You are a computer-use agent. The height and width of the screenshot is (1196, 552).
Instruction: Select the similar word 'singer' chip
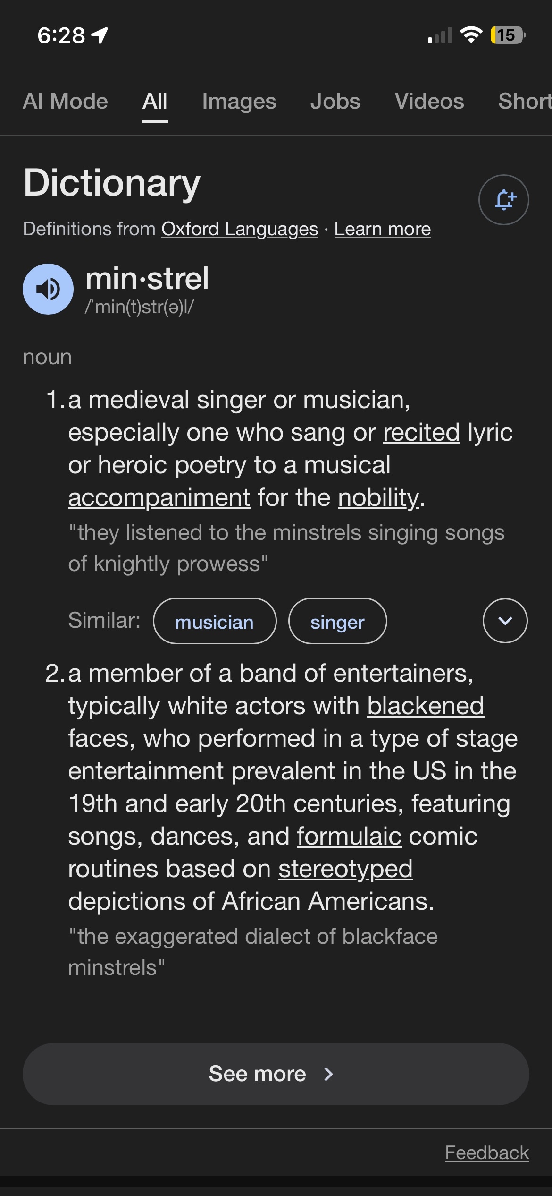337,621
